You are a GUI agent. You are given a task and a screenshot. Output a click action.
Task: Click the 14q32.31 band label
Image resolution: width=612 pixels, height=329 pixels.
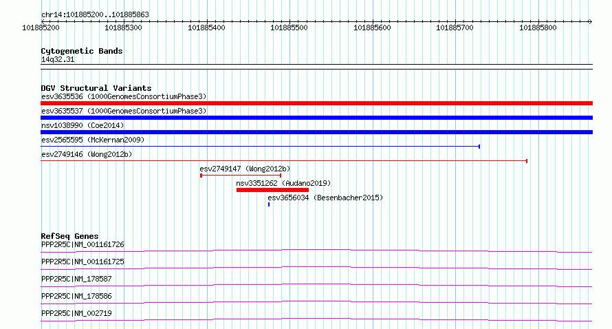pos(58,59)
